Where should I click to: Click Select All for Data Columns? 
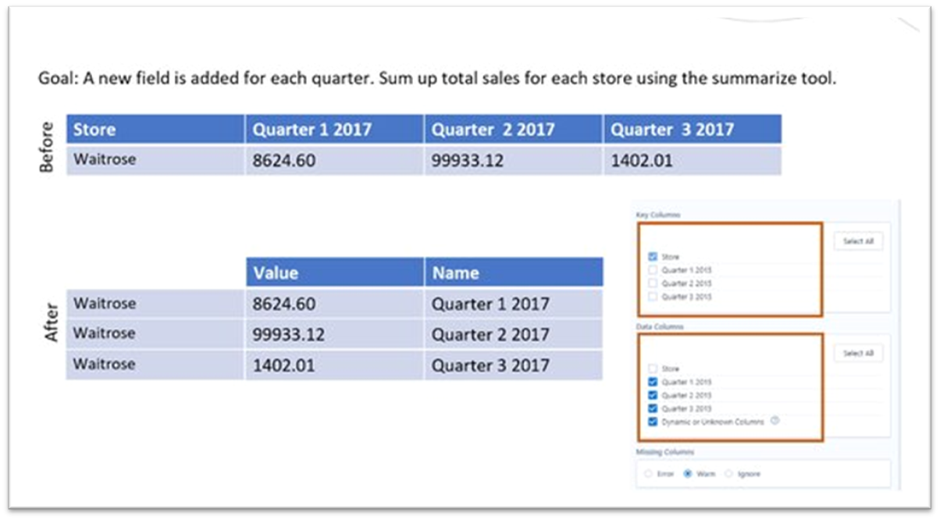(857, 353)
